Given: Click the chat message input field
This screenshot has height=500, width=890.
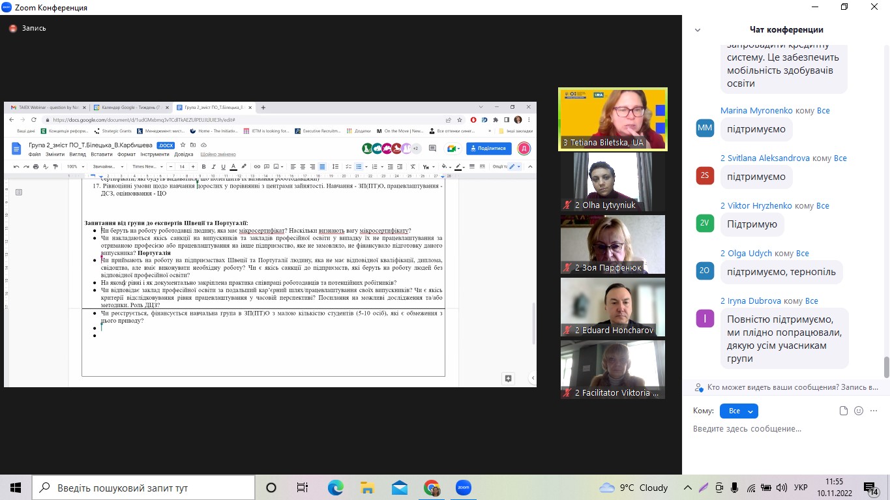Looking at the screenshot, I should pyautogui.click(x=782, y=429).
